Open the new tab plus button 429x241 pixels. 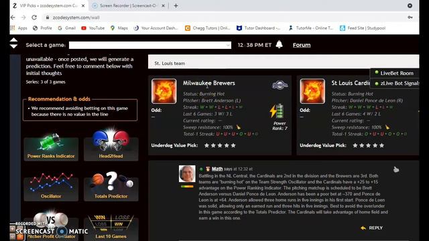pyautogui.click(x=176, y=5)
